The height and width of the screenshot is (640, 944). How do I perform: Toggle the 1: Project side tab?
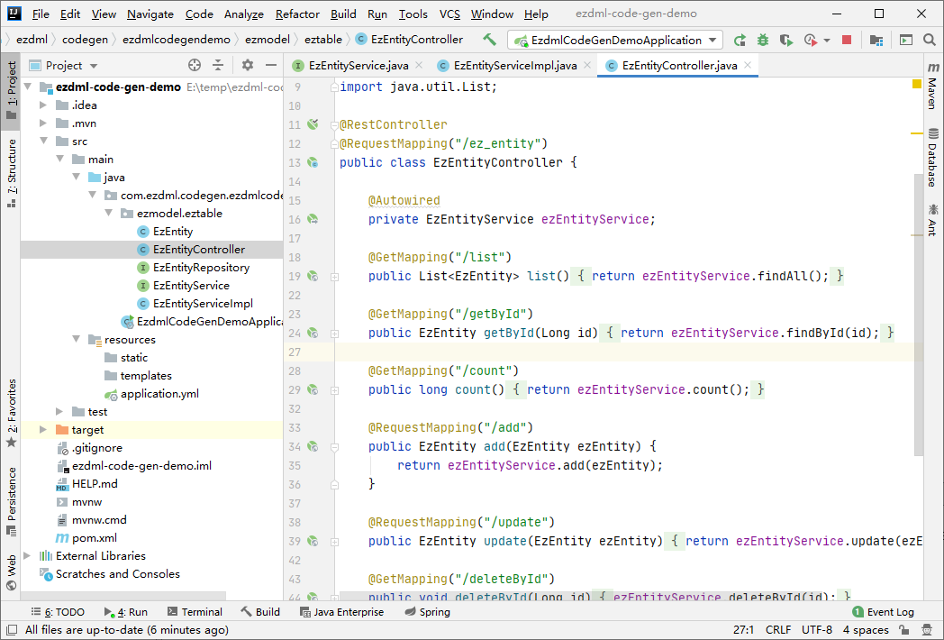point(11,91)
